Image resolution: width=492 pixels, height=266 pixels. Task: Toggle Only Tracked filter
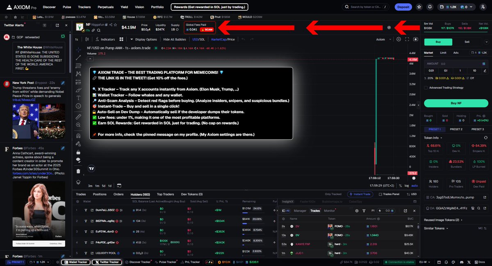[333, 194]
